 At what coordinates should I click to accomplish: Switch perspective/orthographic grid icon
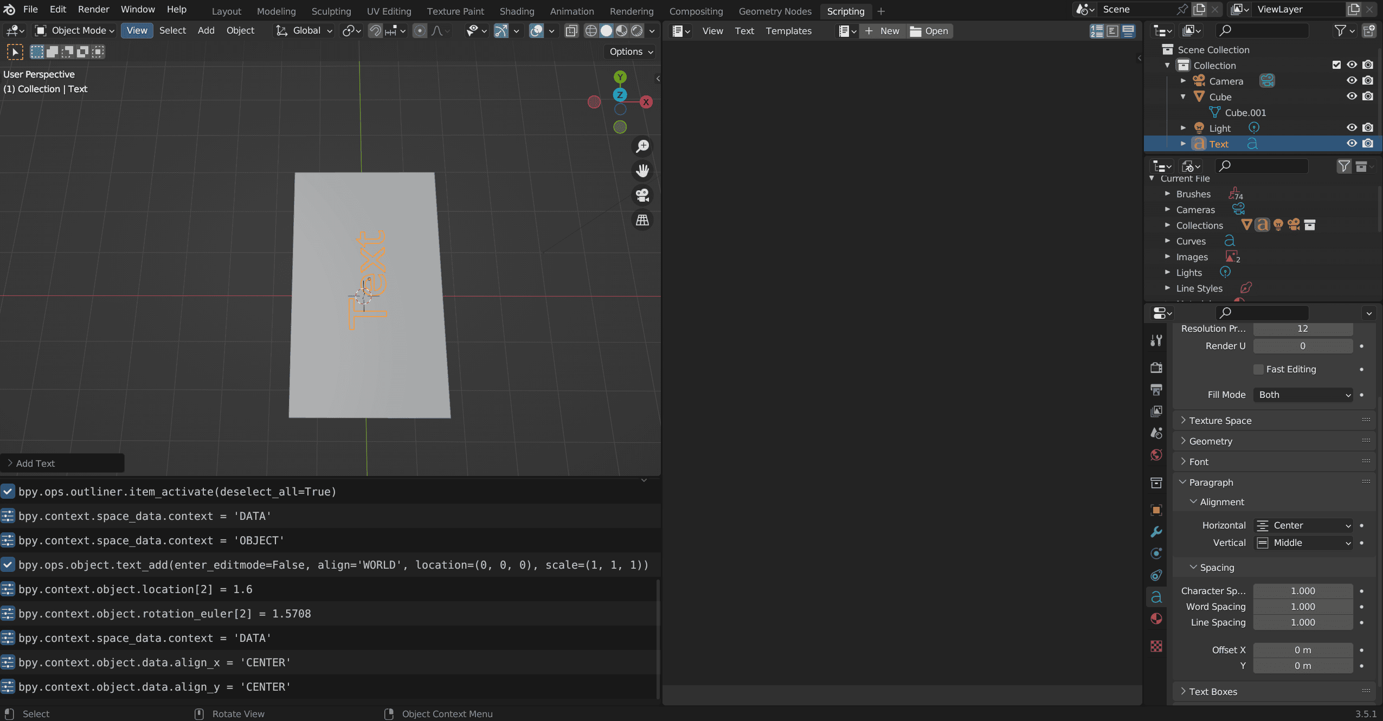(x=642, y=220)
